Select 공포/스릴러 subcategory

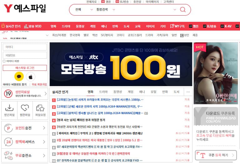[x=135, y=35]
